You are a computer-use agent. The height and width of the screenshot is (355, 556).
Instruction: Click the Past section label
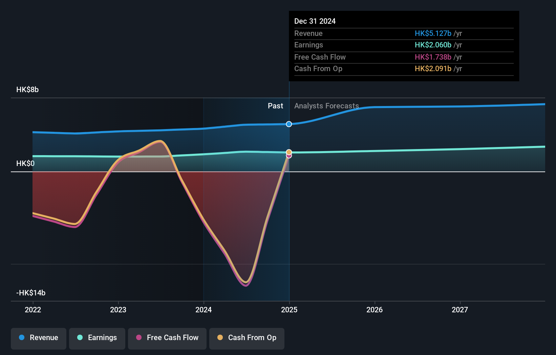click(x=275, y=106)
